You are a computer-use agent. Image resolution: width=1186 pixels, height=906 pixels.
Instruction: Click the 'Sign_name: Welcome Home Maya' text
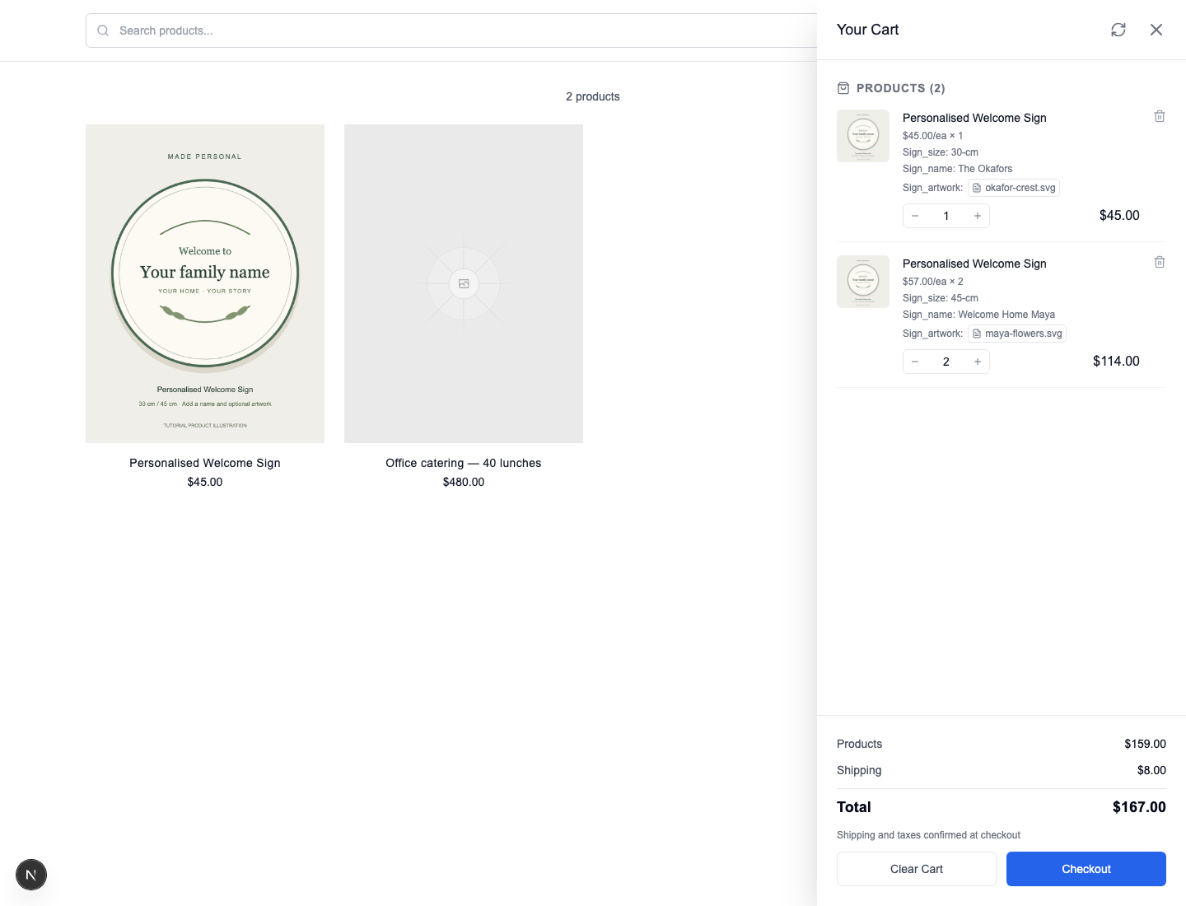click(978, 315)
